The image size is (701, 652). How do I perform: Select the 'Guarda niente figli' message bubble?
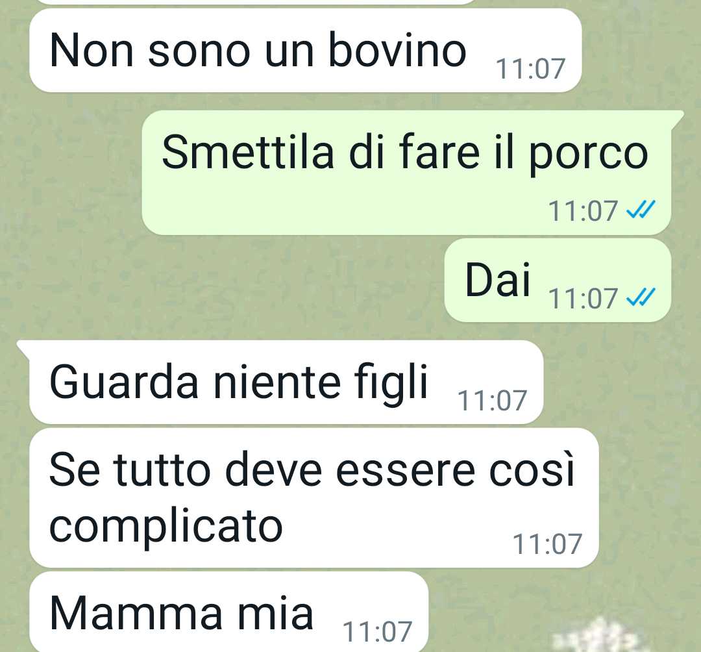point(280,382)
